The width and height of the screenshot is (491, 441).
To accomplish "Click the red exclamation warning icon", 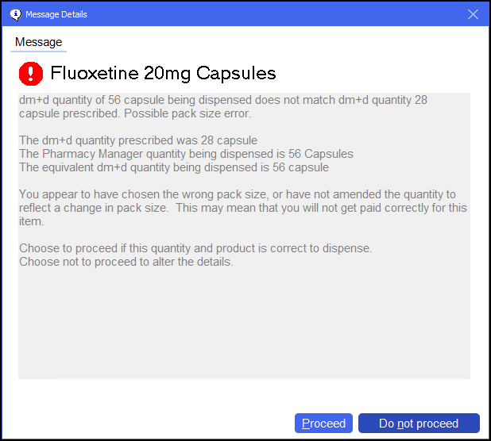I will pyautogui.click(x=31, y=74).
